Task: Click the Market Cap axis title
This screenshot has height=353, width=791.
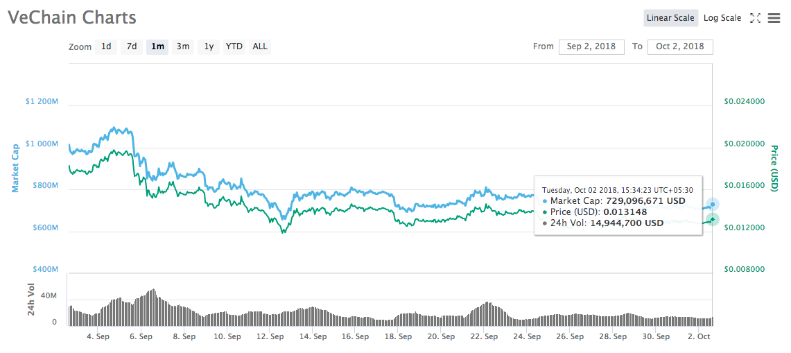Action: coord(15,167)
